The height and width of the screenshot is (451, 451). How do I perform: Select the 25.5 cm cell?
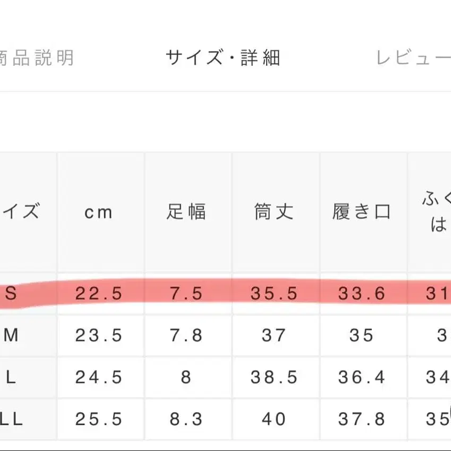[99, 419]
